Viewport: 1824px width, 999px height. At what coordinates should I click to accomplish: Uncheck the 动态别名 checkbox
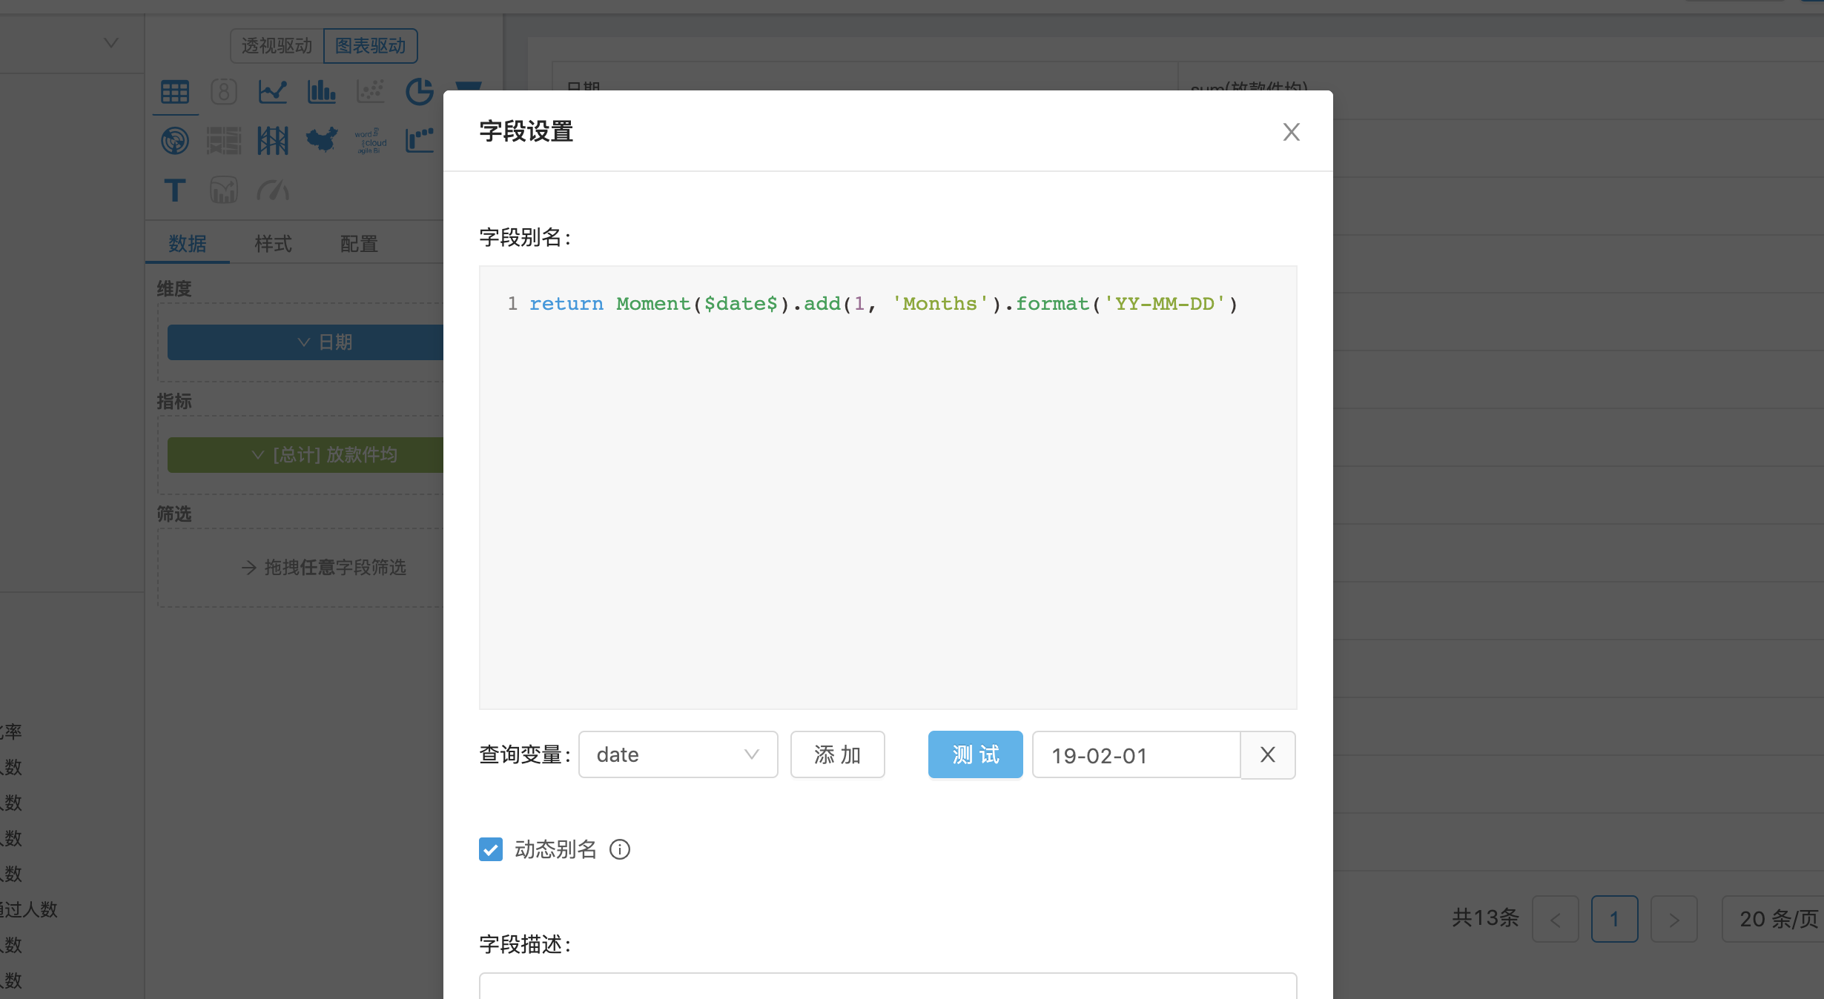click(x=491, y=849)
